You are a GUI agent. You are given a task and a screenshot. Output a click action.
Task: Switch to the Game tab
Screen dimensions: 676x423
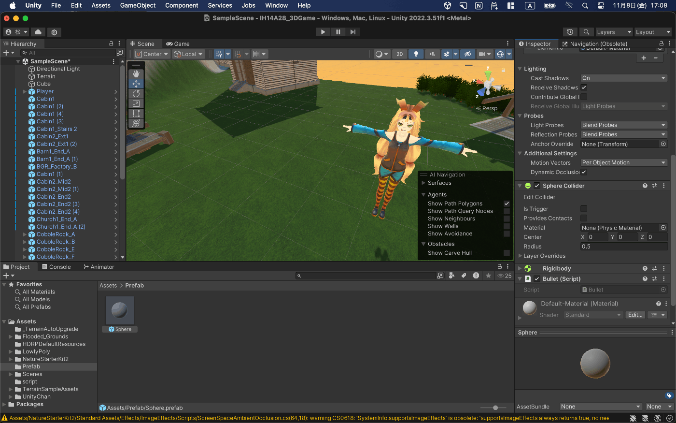[x=178, y=44]
